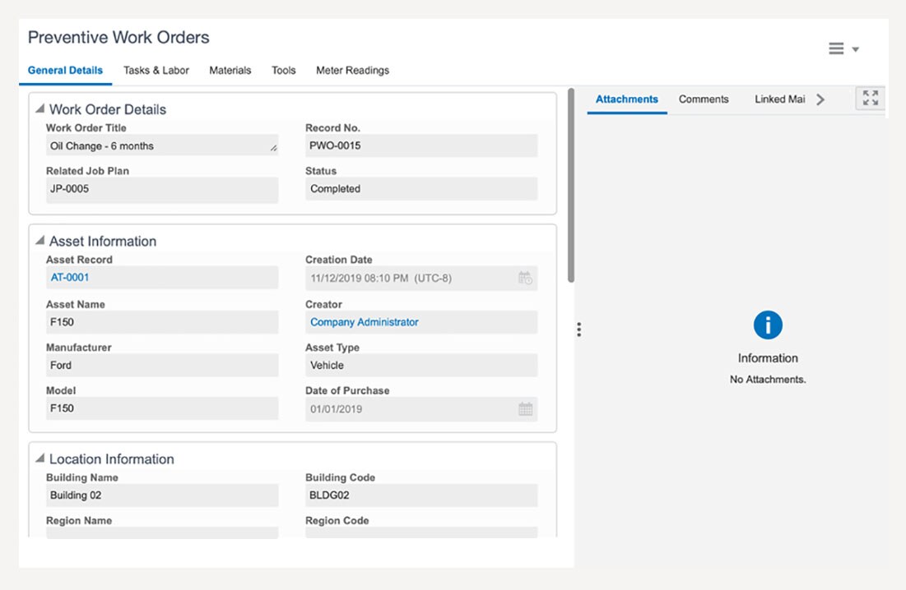Collapse the Work Order Details section
The width and height of the screenshot is (906, 590).
tap(39, 109)
